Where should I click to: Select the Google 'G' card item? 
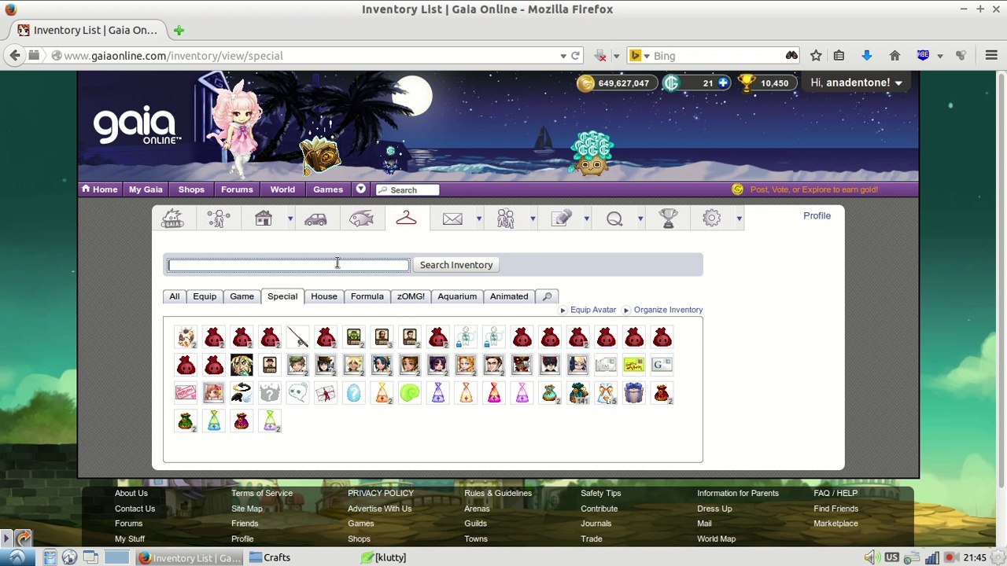(662, 365)
